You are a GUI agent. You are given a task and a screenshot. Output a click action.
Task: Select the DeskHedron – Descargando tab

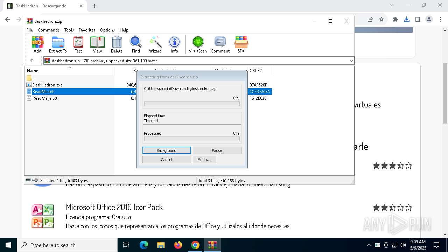45,6
